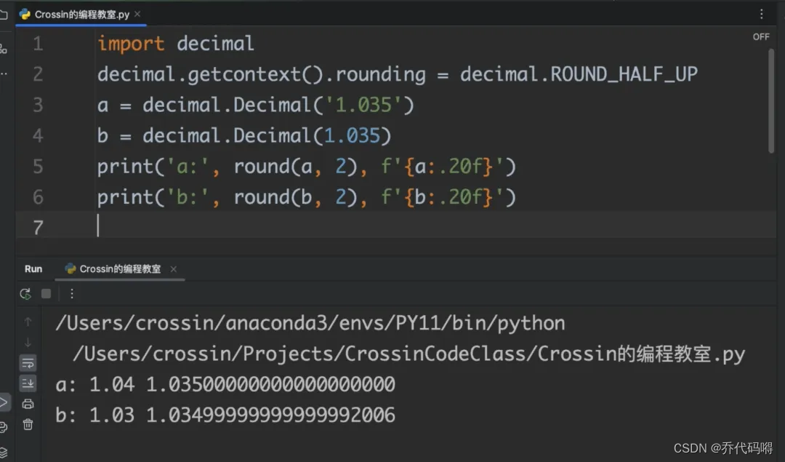Toggle soft-wrap in console output

pos(28,363)
